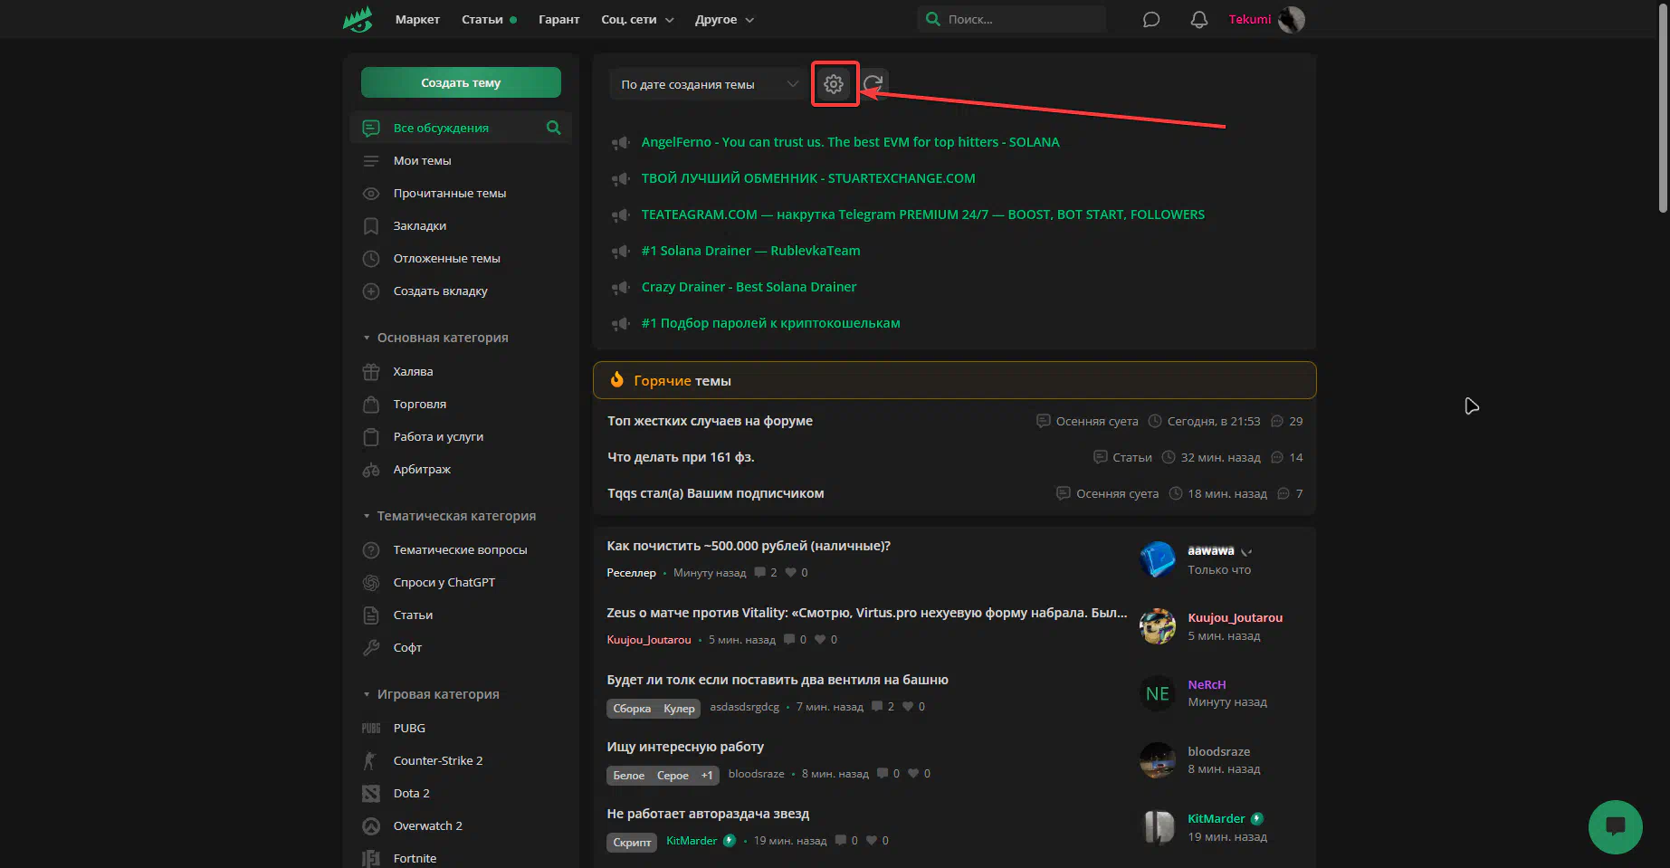Open the settings gear next to sort dropdown
The image size is (1670, 868).
(834, 84)
